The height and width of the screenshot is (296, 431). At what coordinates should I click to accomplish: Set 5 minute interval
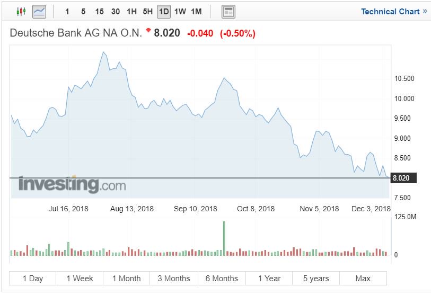83,12
